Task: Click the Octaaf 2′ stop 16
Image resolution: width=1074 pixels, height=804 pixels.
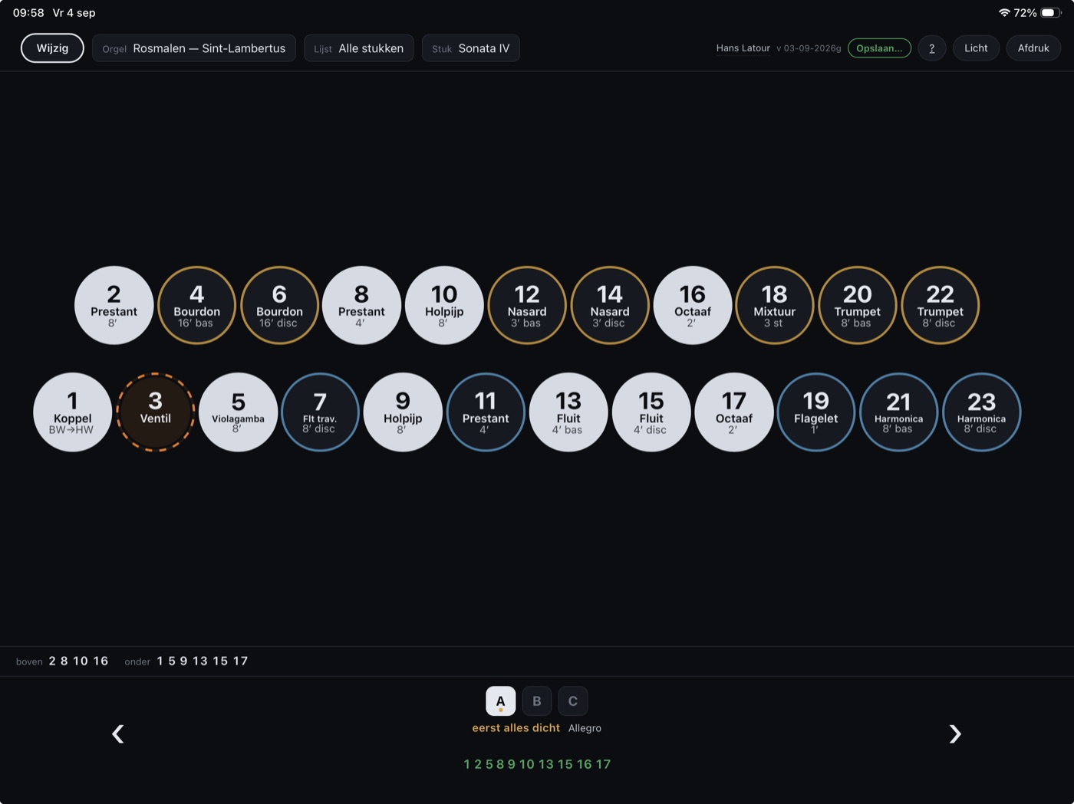Action: (692, 305)
